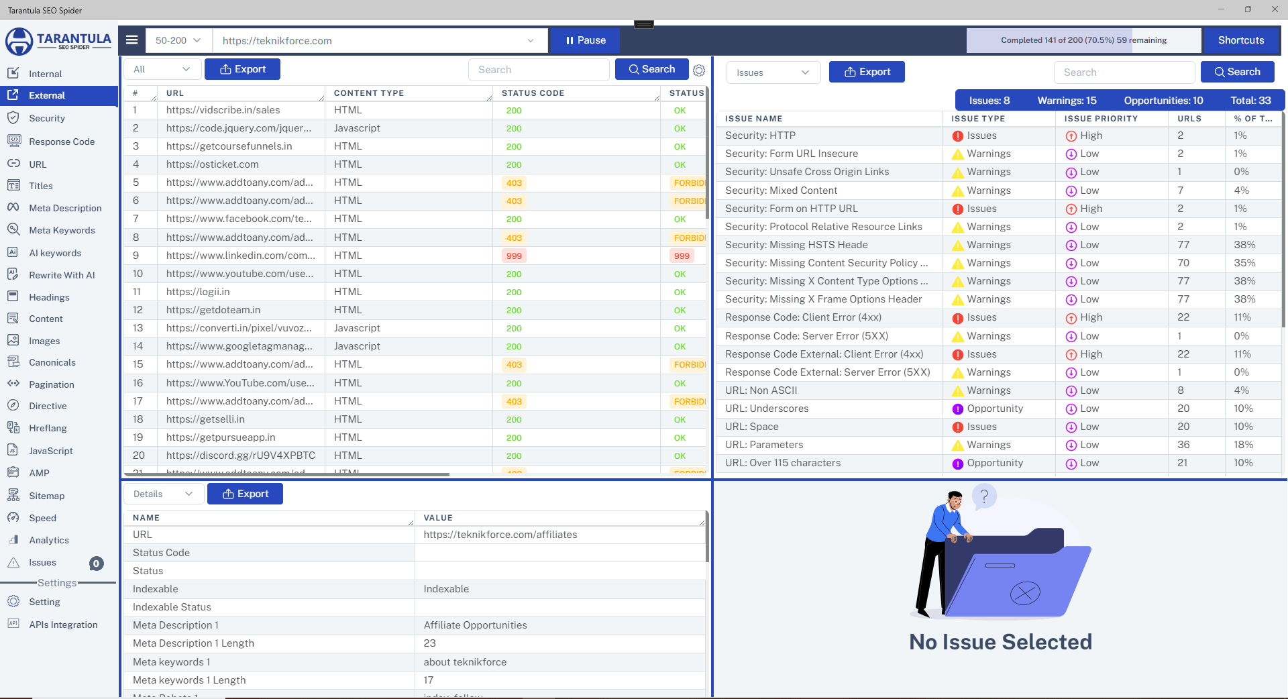Image resolution: width=1288 pixels, height=699 pixels.
Task: Click the Security shield icon
Action: (x=13, y=117)
